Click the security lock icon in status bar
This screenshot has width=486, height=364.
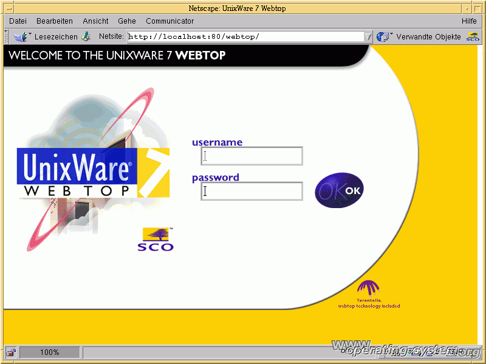(x=12, y=352)
